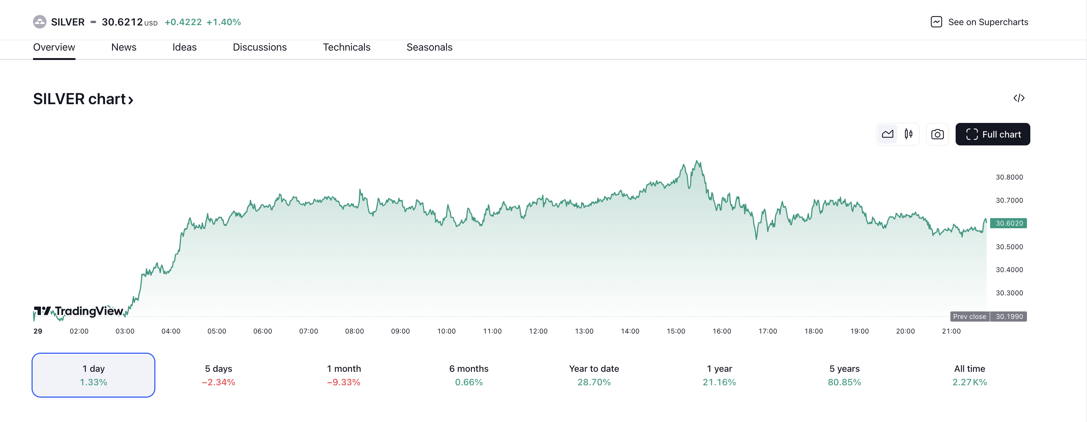Show the All time range
The height and width of the screenshot is (422, 1087).
click(969, 375)
